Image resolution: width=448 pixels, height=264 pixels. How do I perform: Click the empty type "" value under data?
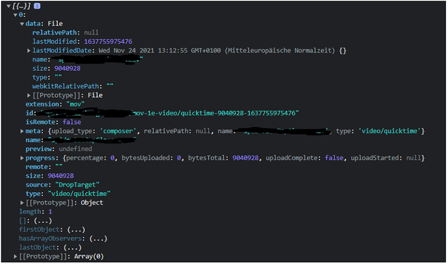tap(58, 77)
